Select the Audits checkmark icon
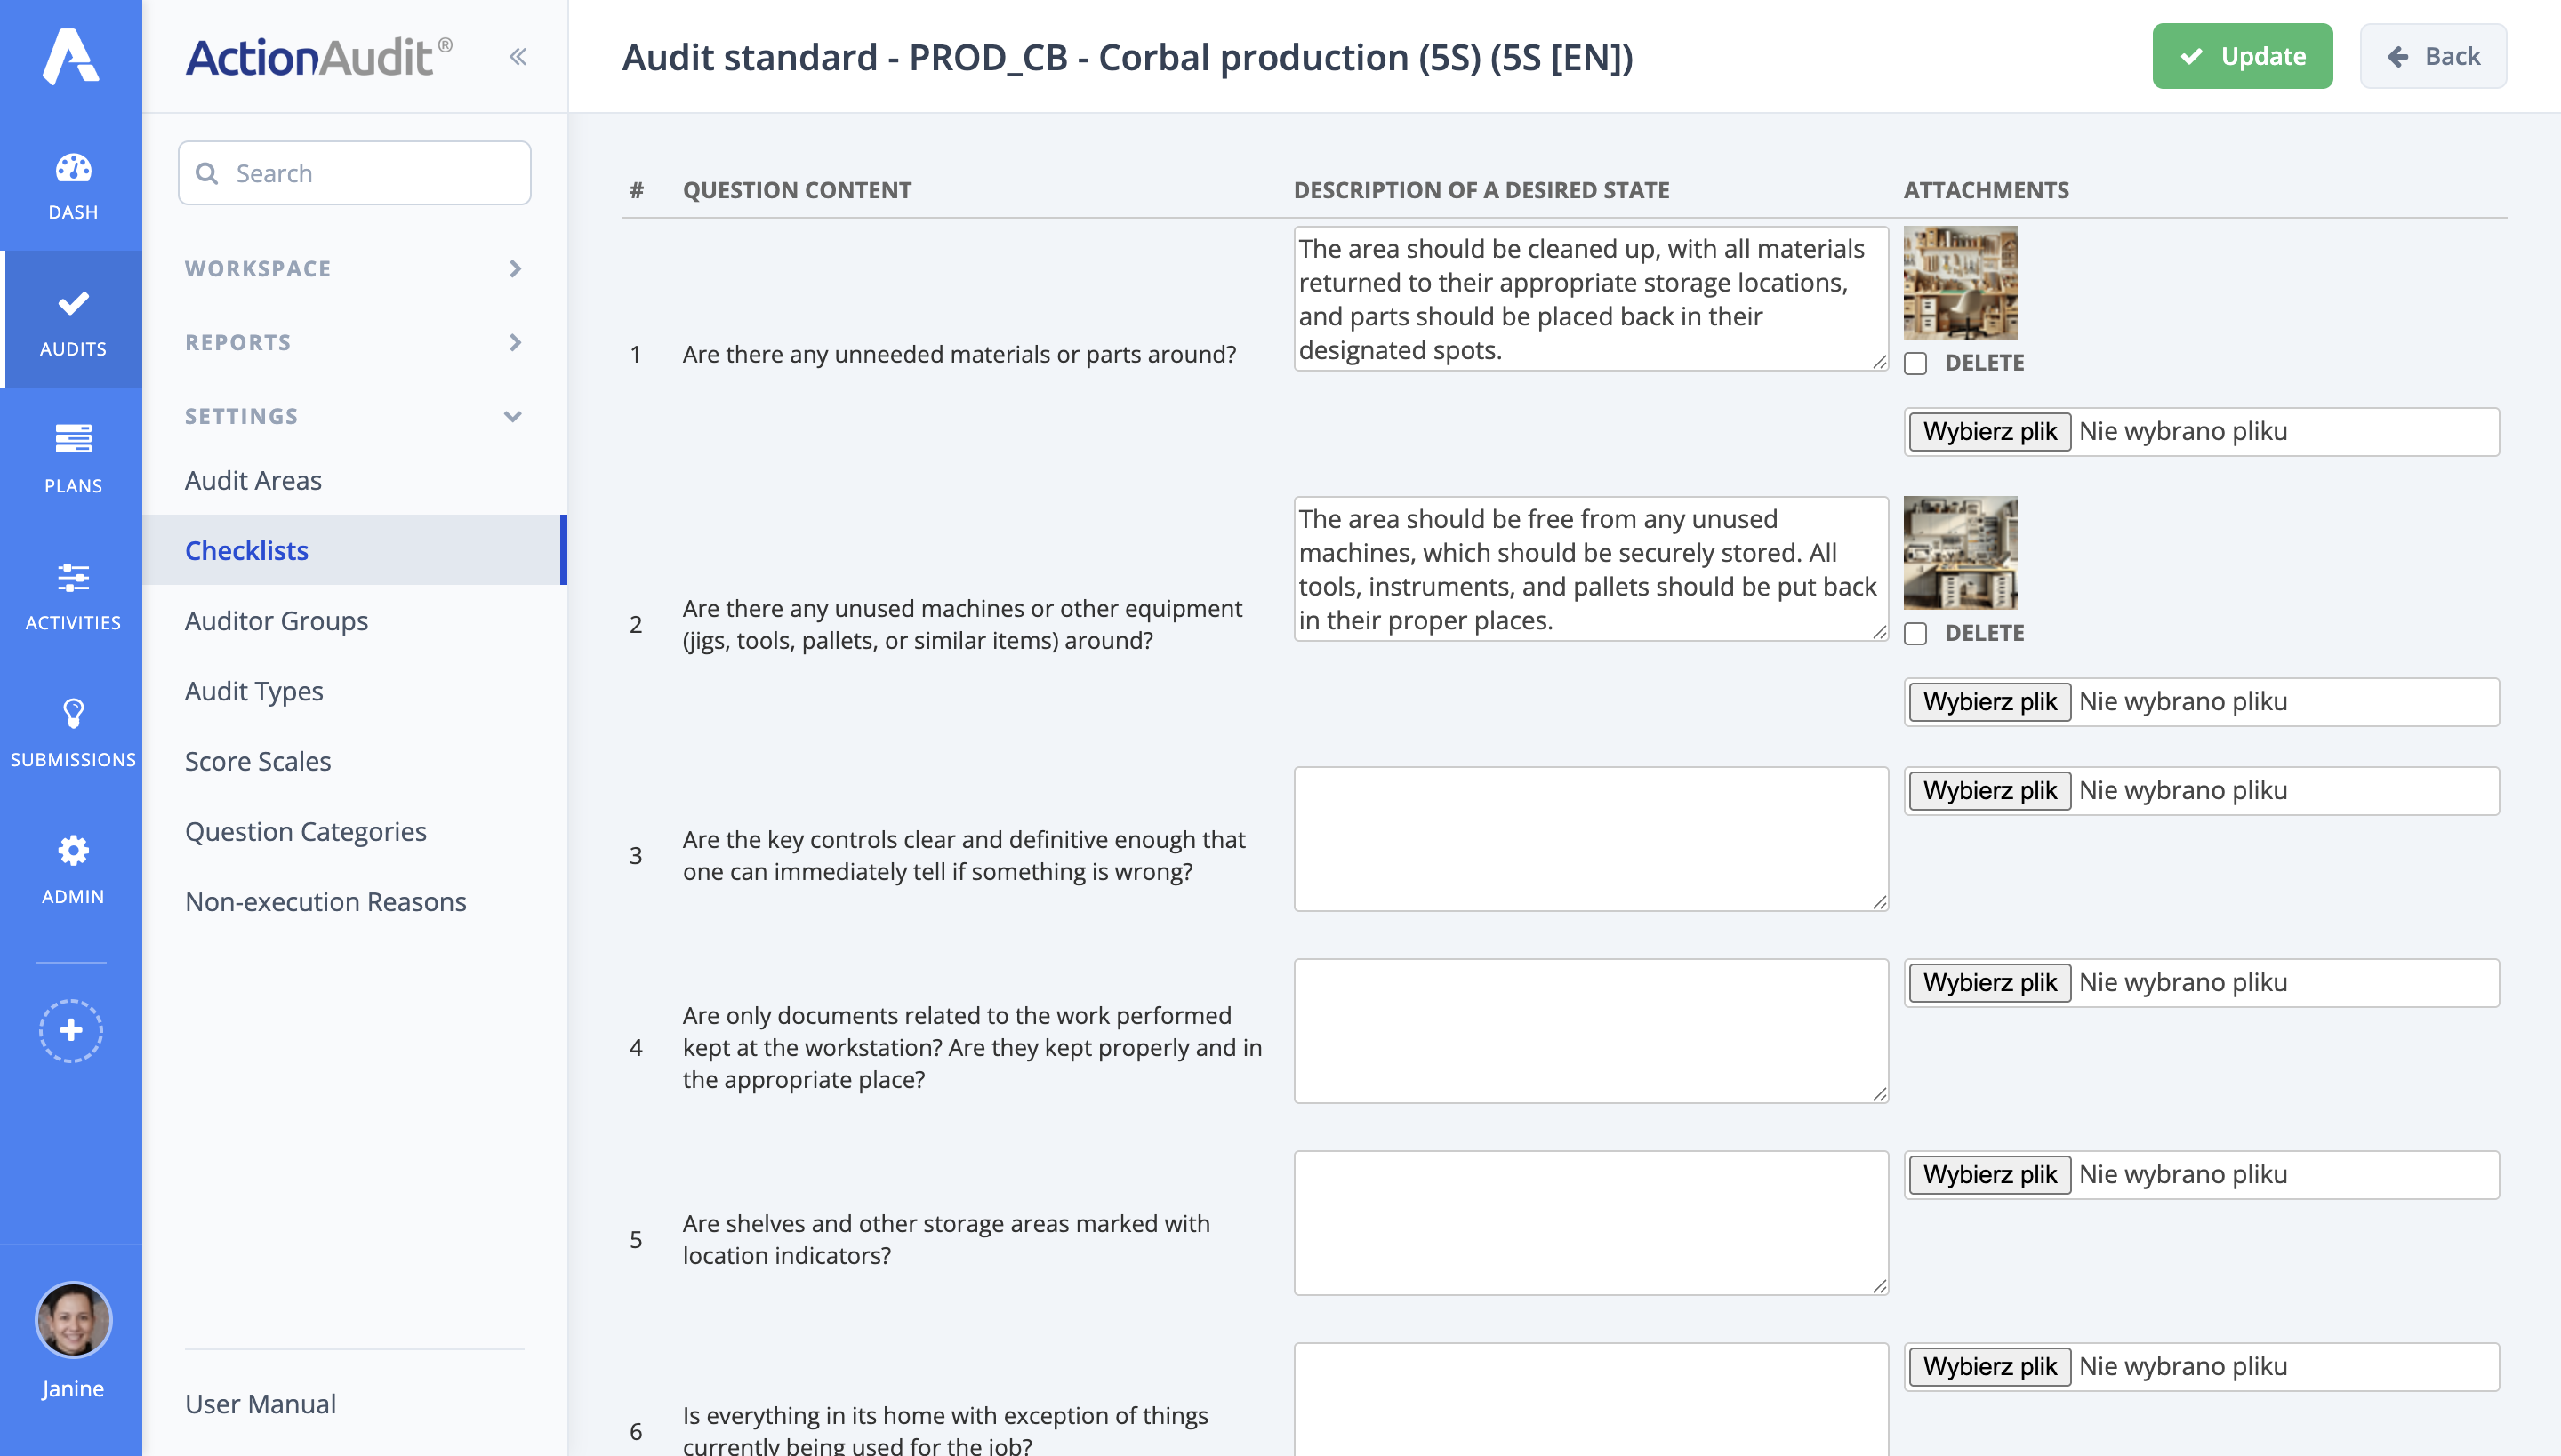Viewport: 2561px width, 1456px height. click(71, 306)
